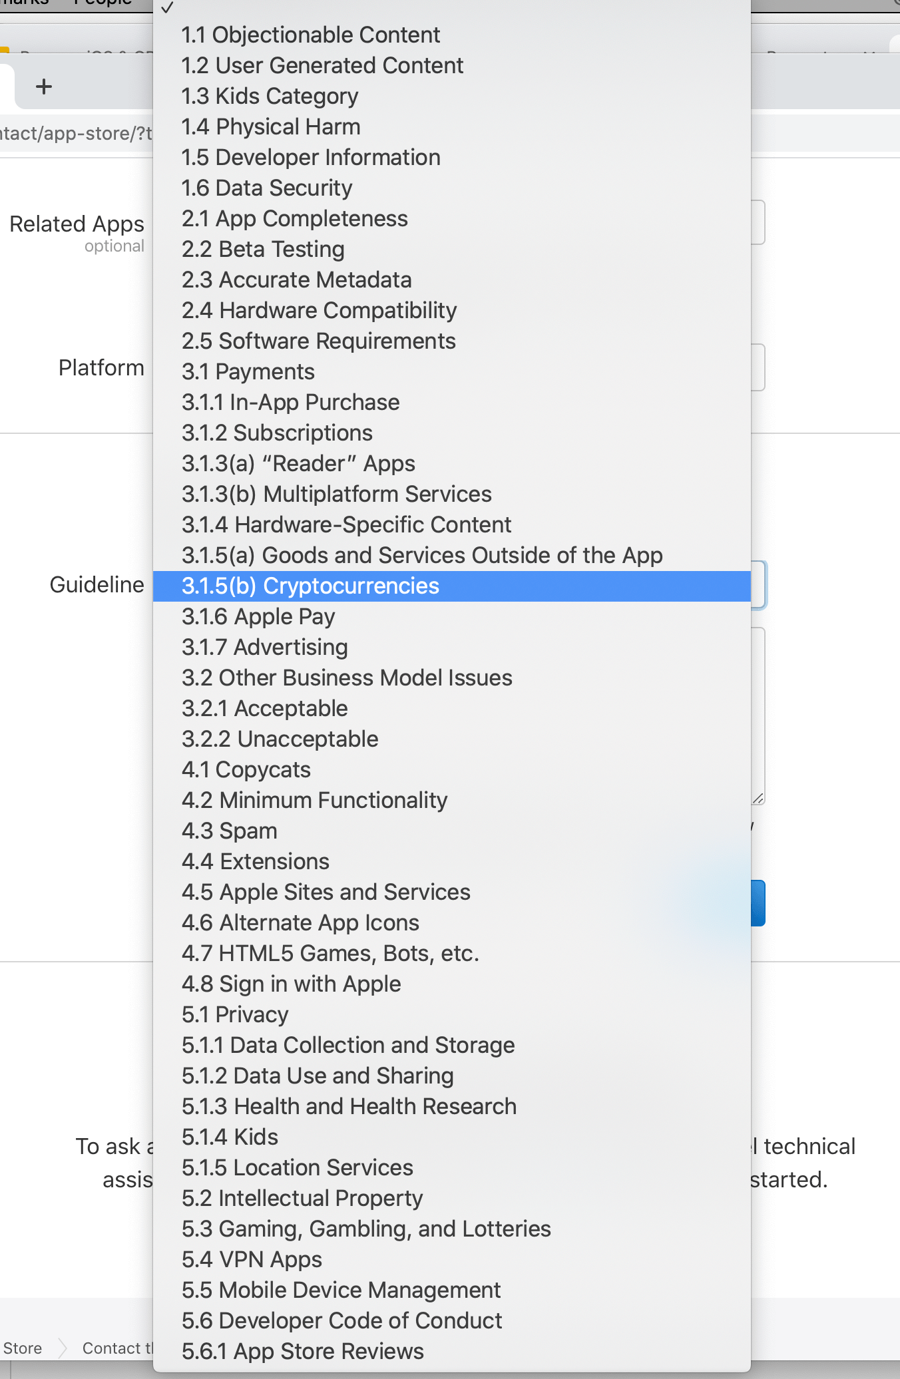Pick 4.3 Spam from the list
Screen dimensions: 900x1379
coord(230,831)
